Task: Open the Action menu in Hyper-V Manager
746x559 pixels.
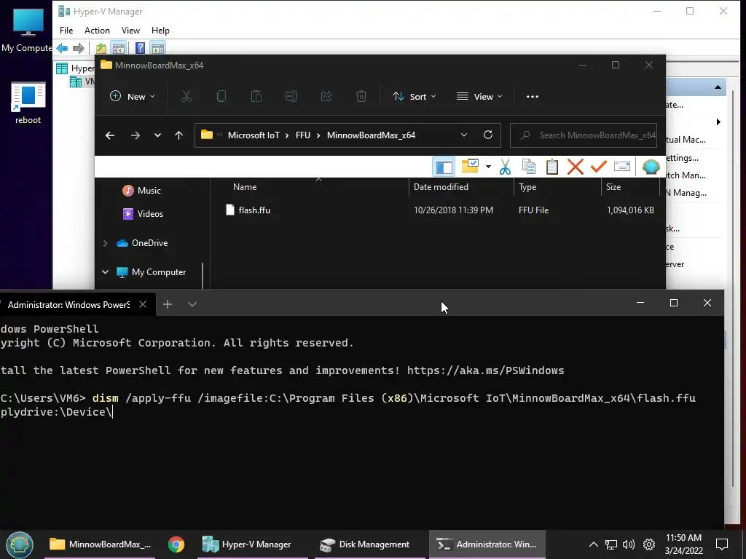Action: point(97,31)
